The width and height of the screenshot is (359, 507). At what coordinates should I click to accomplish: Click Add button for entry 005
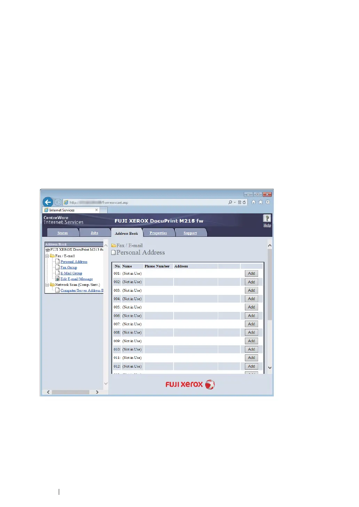click(x=252, y=307)
